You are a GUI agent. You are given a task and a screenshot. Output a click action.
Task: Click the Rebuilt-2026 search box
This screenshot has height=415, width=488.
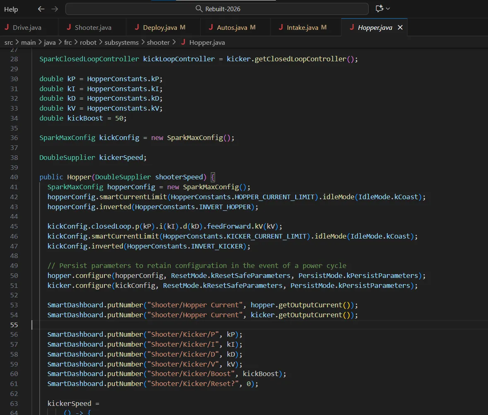click(x=217, y=9)
